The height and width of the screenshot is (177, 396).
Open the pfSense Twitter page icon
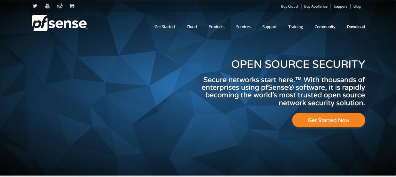[x=35, y=6]
